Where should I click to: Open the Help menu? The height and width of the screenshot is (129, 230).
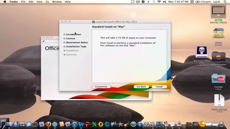[68, 2]
